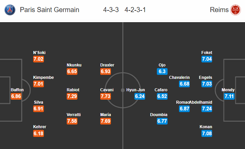This screenshot has width=245, height=149.
Task: Open the Reims team name link
Action: pos(219,10)
